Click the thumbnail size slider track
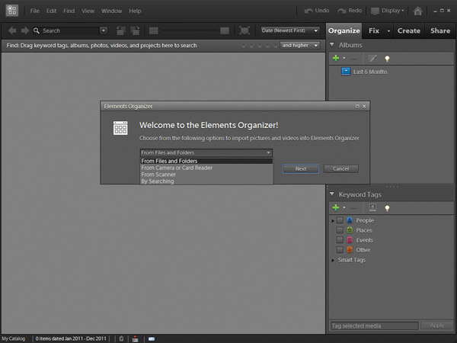The image size is (457, 343). point(190,30)
